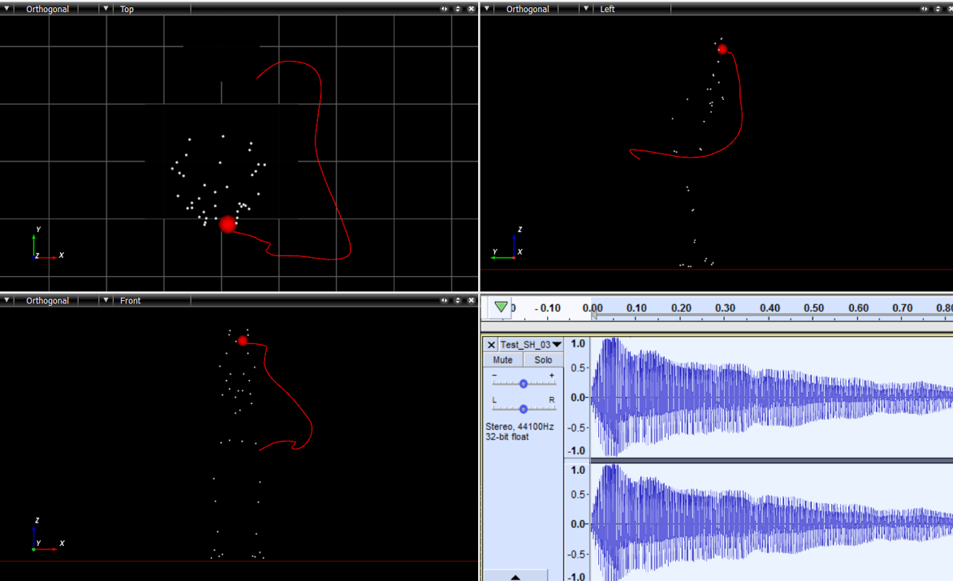
Task: Click the XYZ axis gizmo in Front viewport
Action: pos(47,535)
